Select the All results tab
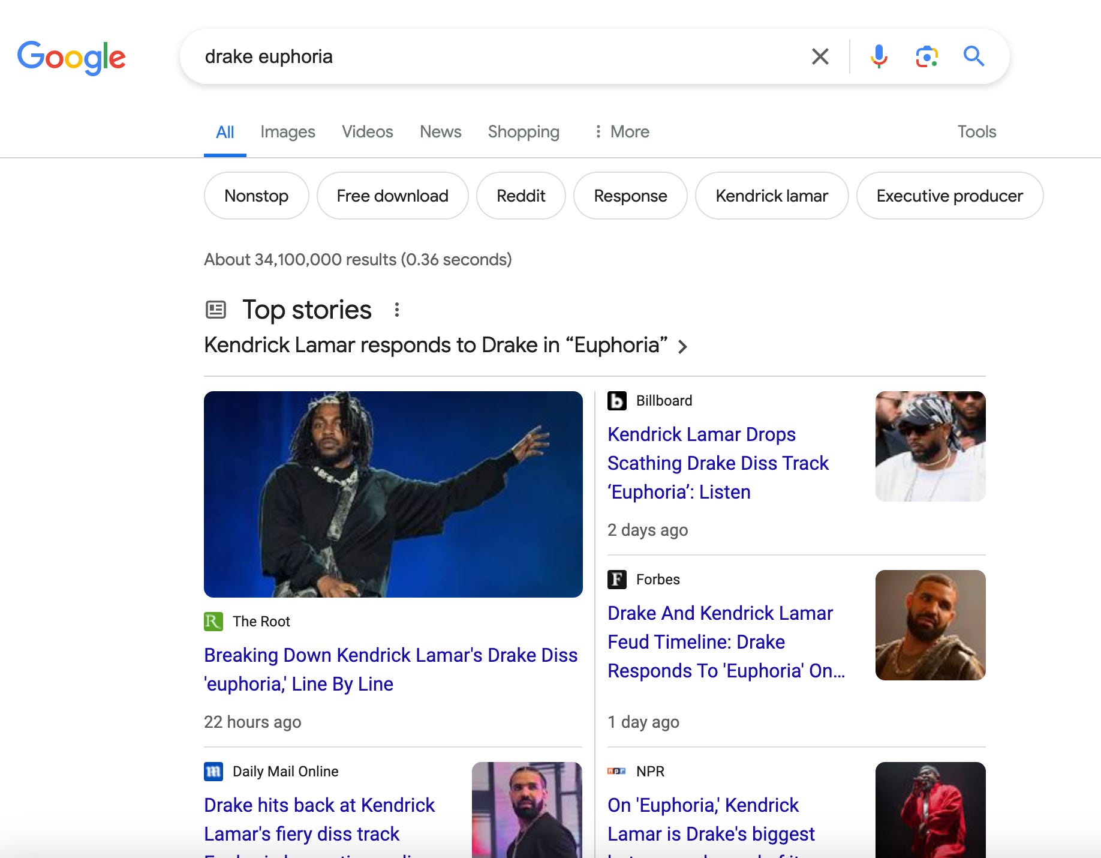 [x=225, y=132]
